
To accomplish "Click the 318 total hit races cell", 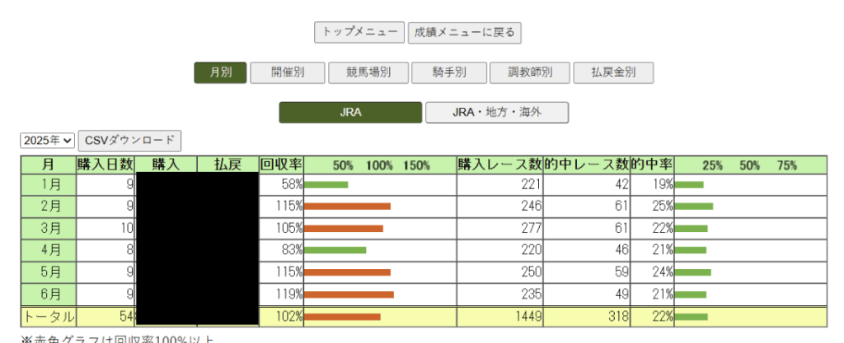I will tap(586, 317).
